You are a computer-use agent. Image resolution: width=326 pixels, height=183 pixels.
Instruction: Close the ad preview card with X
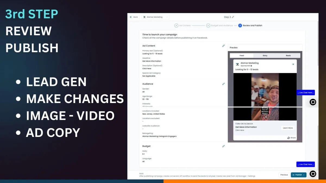click(293, 64)
